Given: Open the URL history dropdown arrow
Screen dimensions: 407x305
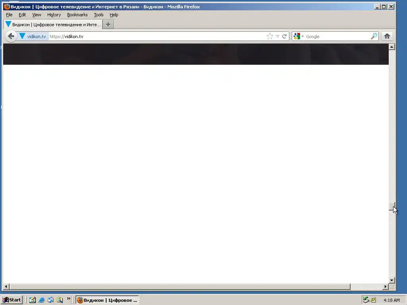Looking at the screenshot, I should pos(277,36).
